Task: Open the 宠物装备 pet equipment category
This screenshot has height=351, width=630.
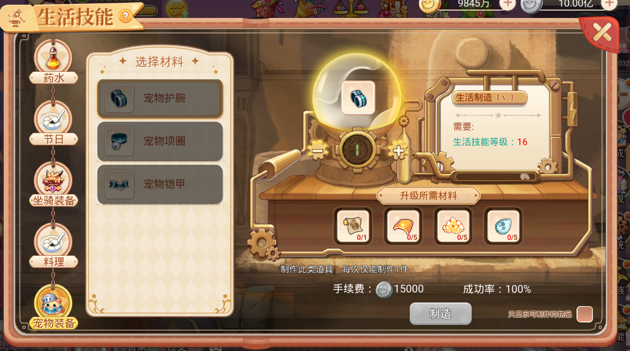Action: (53, 307)
